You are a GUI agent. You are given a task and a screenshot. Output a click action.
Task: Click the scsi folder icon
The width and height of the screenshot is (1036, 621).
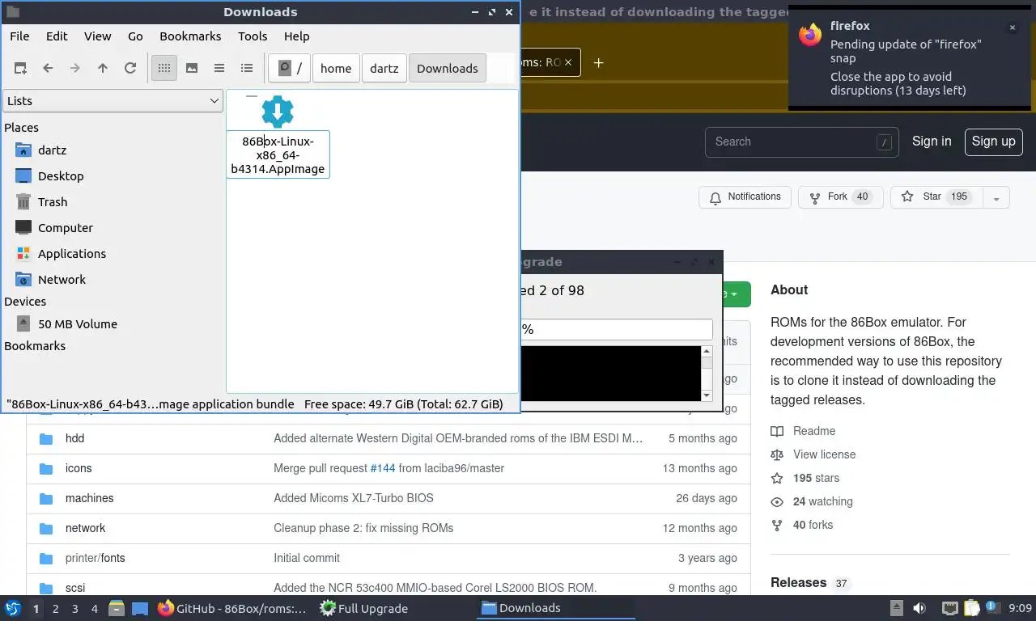point(45,588)
